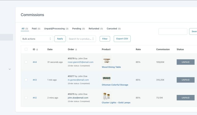Click the Export CSV button

coord(122,39)
